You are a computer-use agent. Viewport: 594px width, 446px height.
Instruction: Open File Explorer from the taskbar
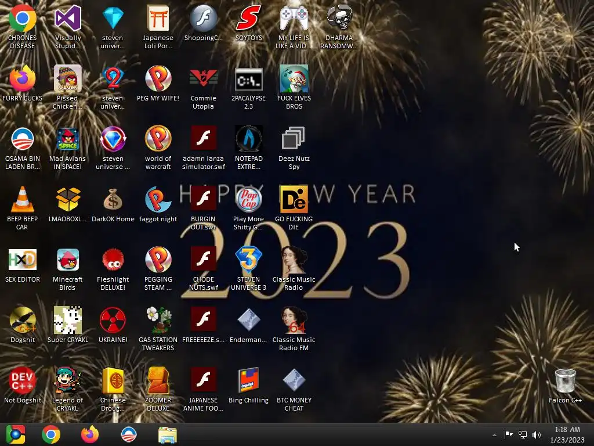(168, 435)
